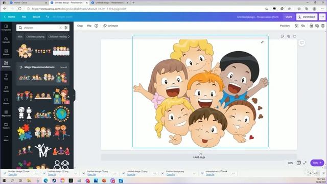Click the search filter sliders icon
Viewport: 327px width, 184px height.
[x=66, y=28]
